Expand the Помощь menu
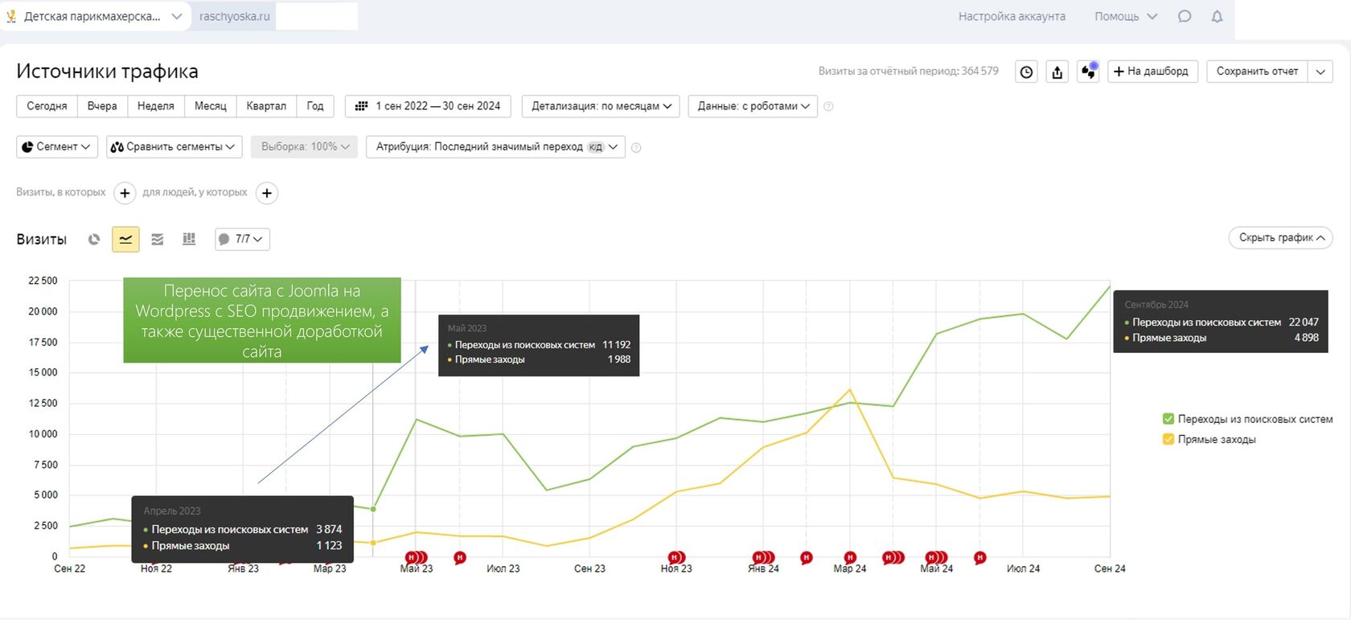This screenshot has width=1351, height=620. click(x=1126, y=16)
